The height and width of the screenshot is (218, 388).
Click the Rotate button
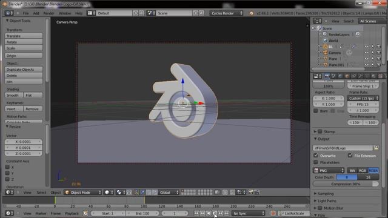point(24,42)
